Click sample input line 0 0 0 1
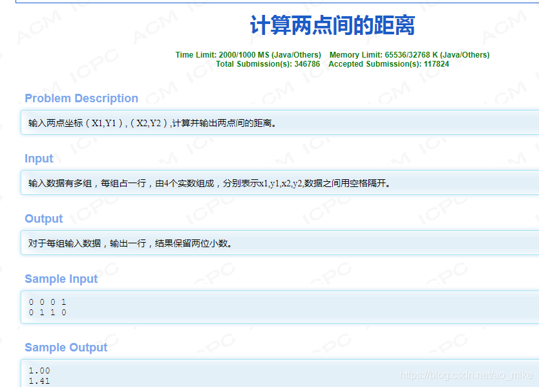The image size is (539, 387). pyautogui.click(x=47, y=302)
